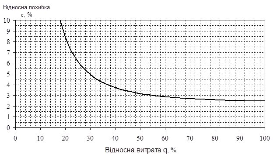Click x-axis tick label '70'
This screenshot has width=273, height=158.
pyautogui.click(x=190, y=138)
